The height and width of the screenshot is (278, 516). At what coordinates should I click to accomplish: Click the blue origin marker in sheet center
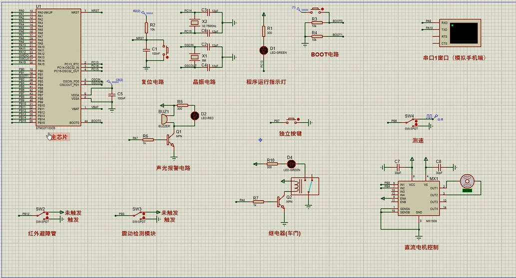[260, 140]
